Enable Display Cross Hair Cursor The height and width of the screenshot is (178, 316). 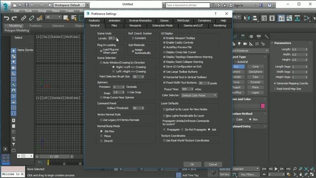point(164,52)
